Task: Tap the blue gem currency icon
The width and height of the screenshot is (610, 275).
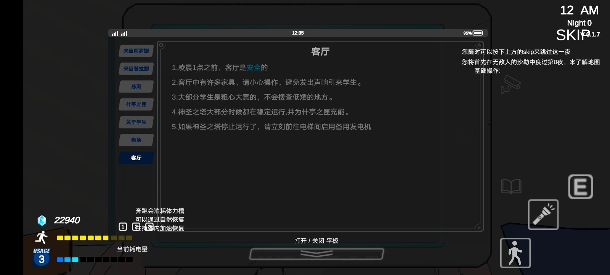Action: (42, 220)
